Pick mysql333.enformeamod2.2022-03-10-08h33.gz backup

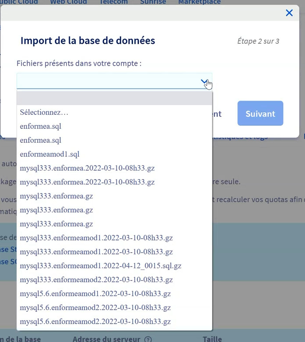[x=96, y=279]
